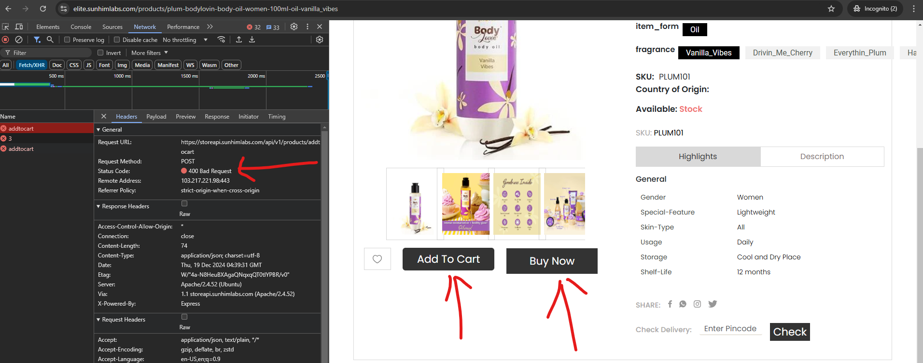Image resolution: width=923 pixels, height=363 pixels.
Task: Enable Disable cache checkbox
Action: click(x=117, y=40)
